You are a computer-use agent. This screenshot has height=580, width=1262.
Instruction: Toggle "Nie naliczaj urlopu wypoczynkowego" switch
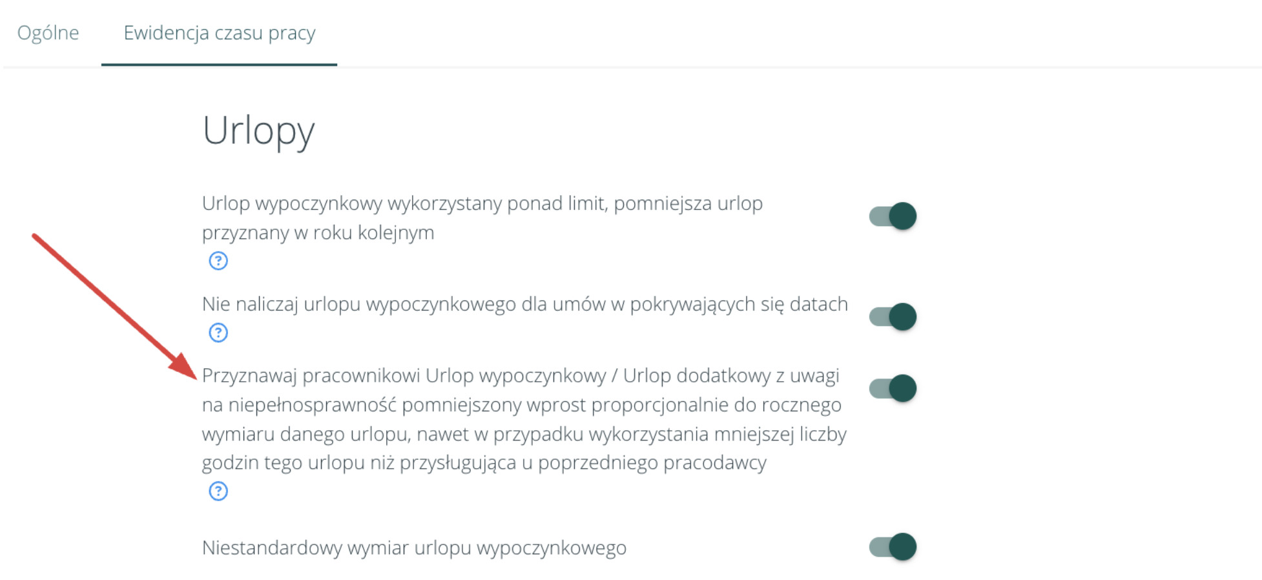893,317
